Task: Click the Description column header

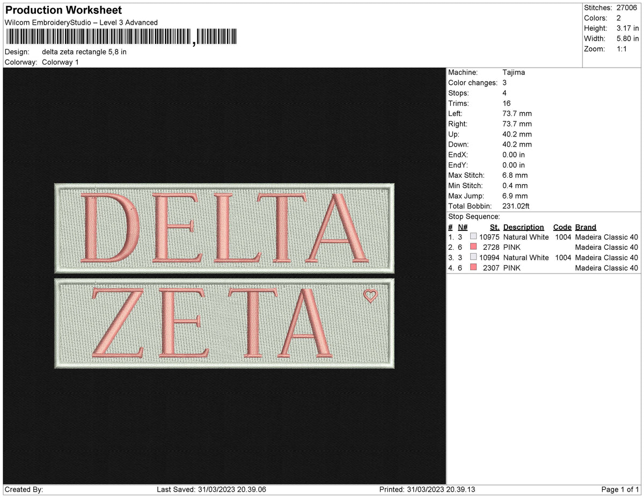Action: coord(523,227)
